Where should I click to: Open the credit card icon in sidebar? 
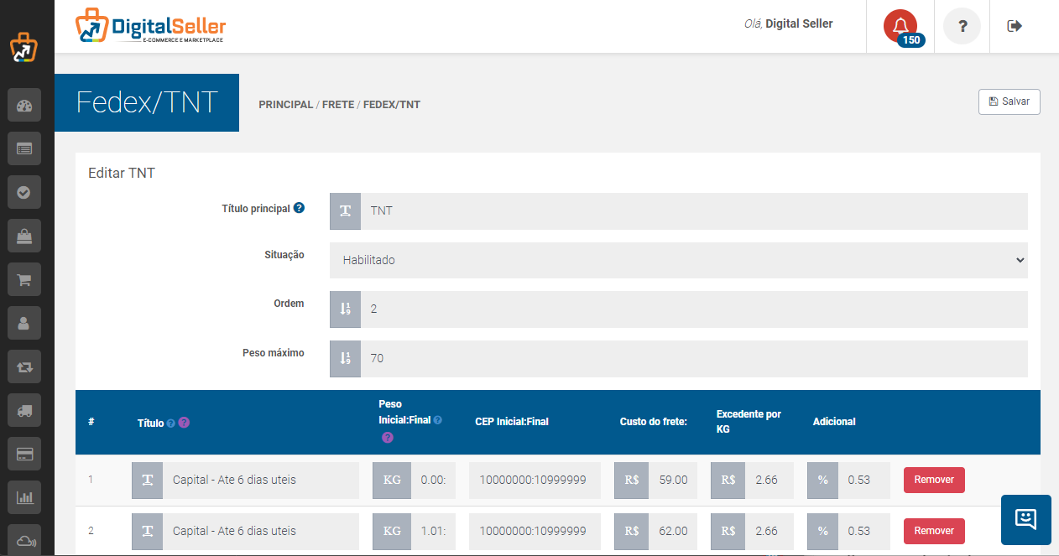pos(23,454)
